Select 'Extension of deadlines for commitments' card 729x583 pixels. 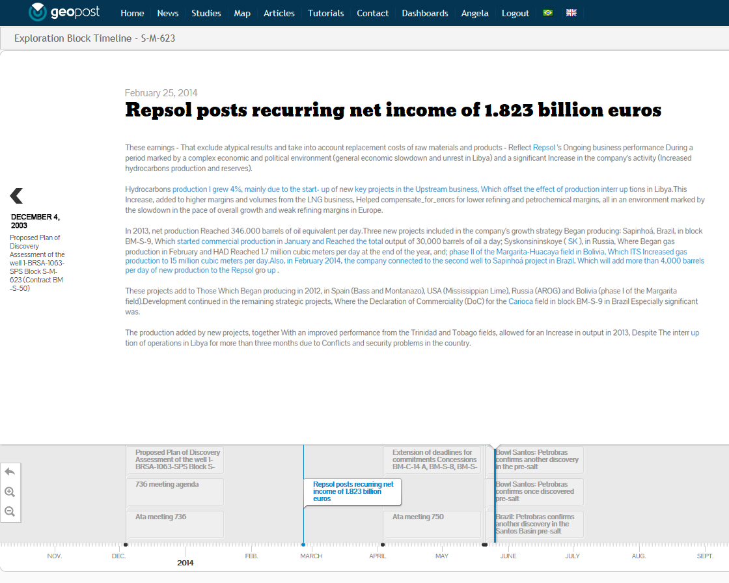pos(432,459)
